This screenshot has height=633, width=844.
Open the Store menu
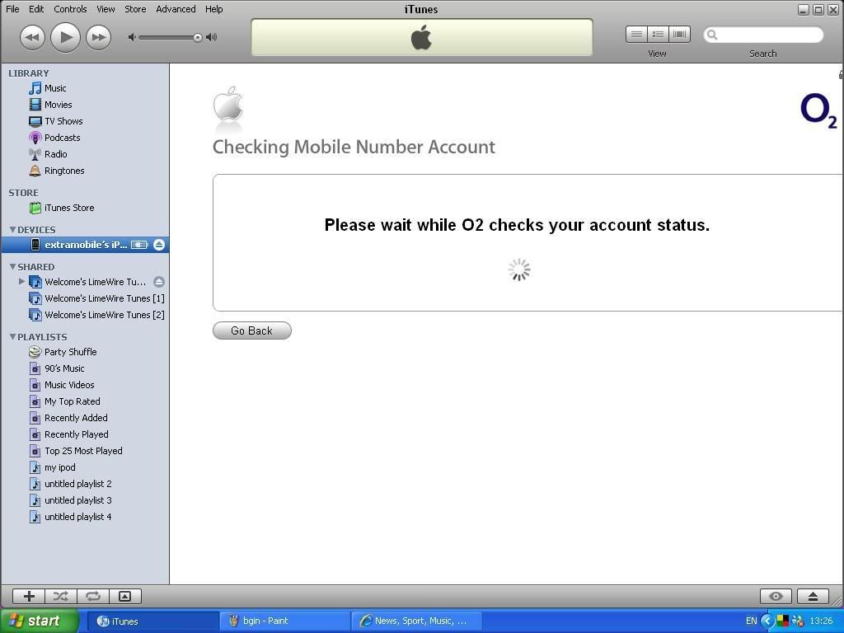pyautogui.click(x=135, y=9)
